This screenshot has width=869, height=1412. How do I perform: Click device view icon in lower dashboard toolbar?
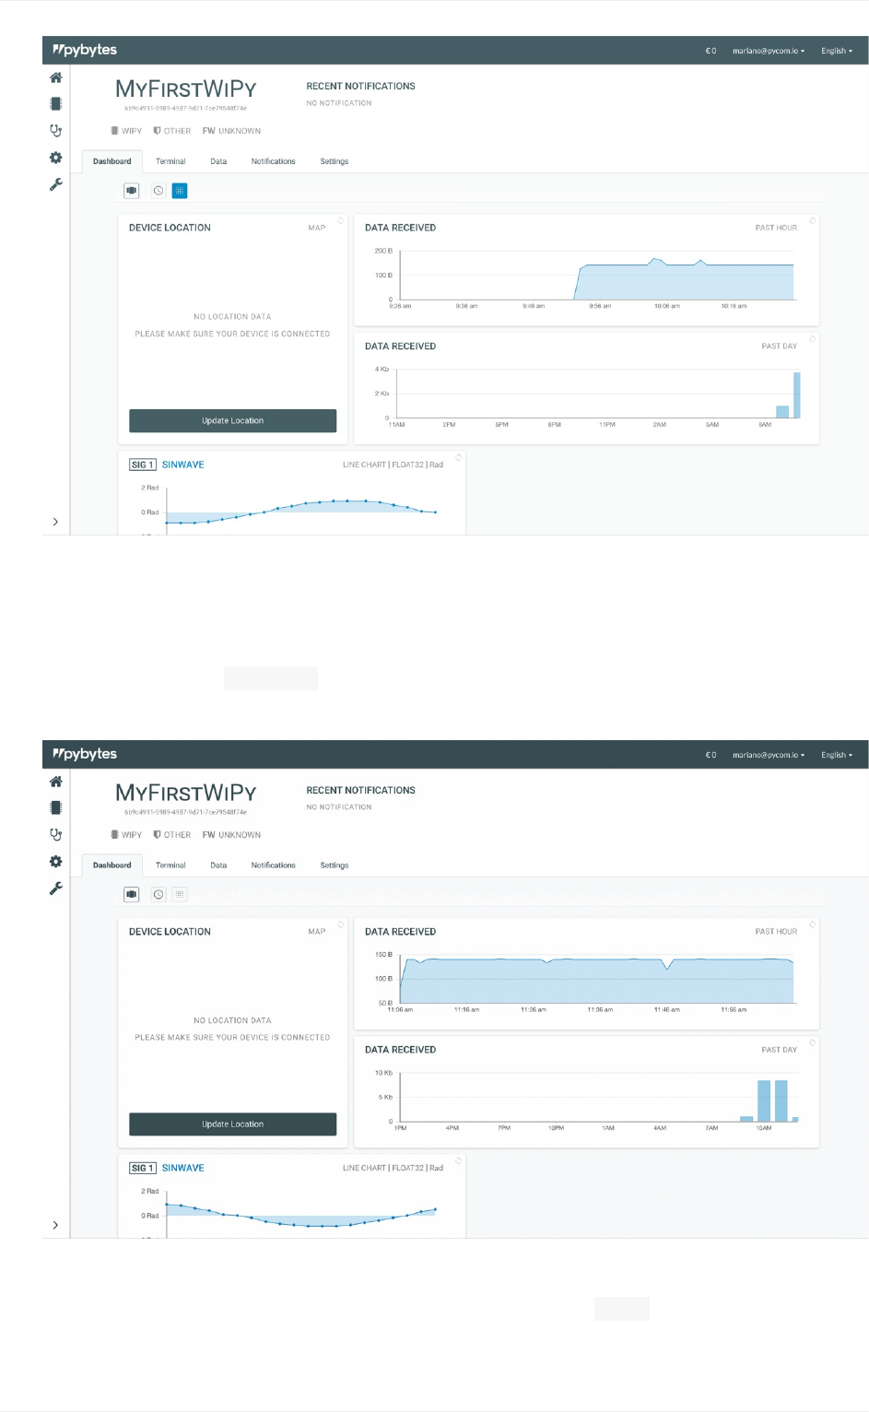(132, 894)
